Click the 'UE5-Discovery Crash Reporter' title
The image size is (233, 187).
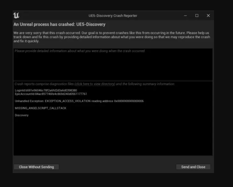[113, 16]
